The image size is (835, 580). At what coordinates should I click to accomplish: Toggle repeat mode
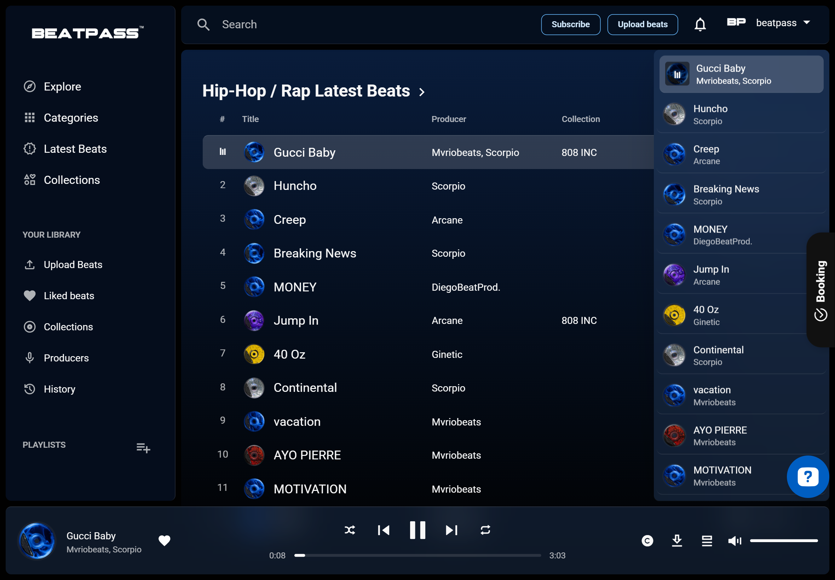click(485, 530)
